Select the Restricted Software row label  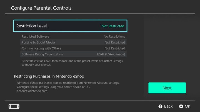coord(36,37)
